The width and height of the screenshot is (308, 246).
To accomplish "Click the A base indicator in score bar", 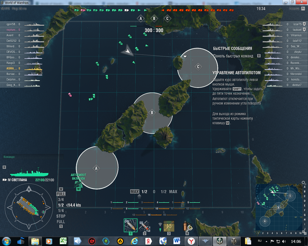I will click(x=141, y=18).
